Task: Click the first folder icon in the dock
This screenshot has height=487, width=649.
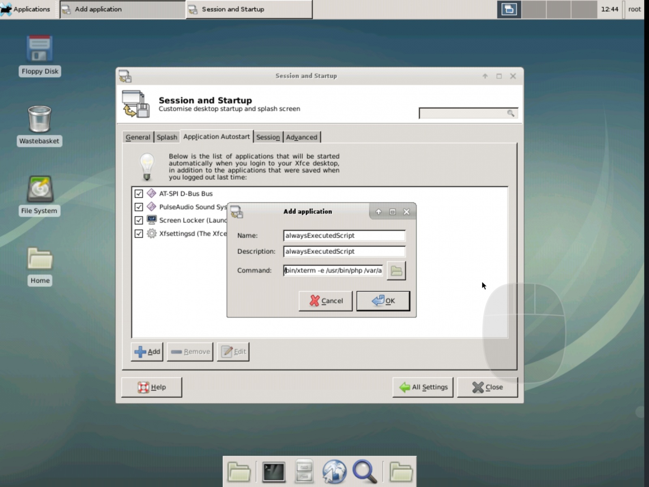Action: (x=239, y=472)
